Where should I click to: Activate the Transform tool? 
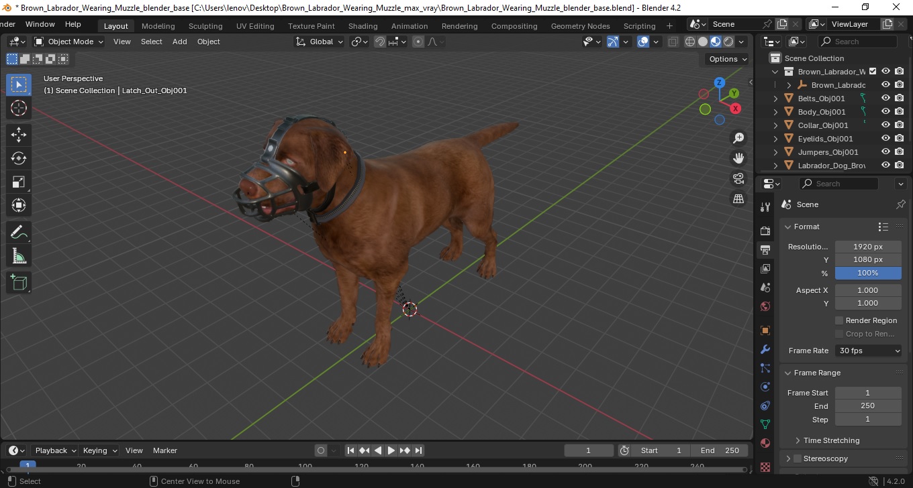pyautogui.click(x=19, y=205)
